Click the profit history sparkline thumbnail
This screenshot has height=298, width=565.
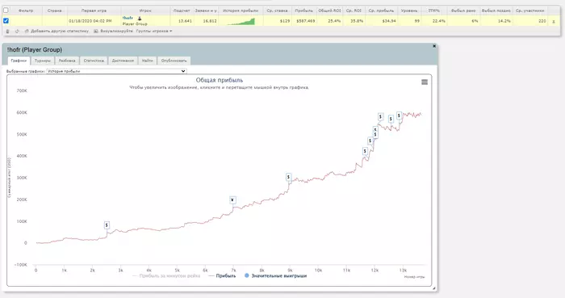[x=241, y=21]
